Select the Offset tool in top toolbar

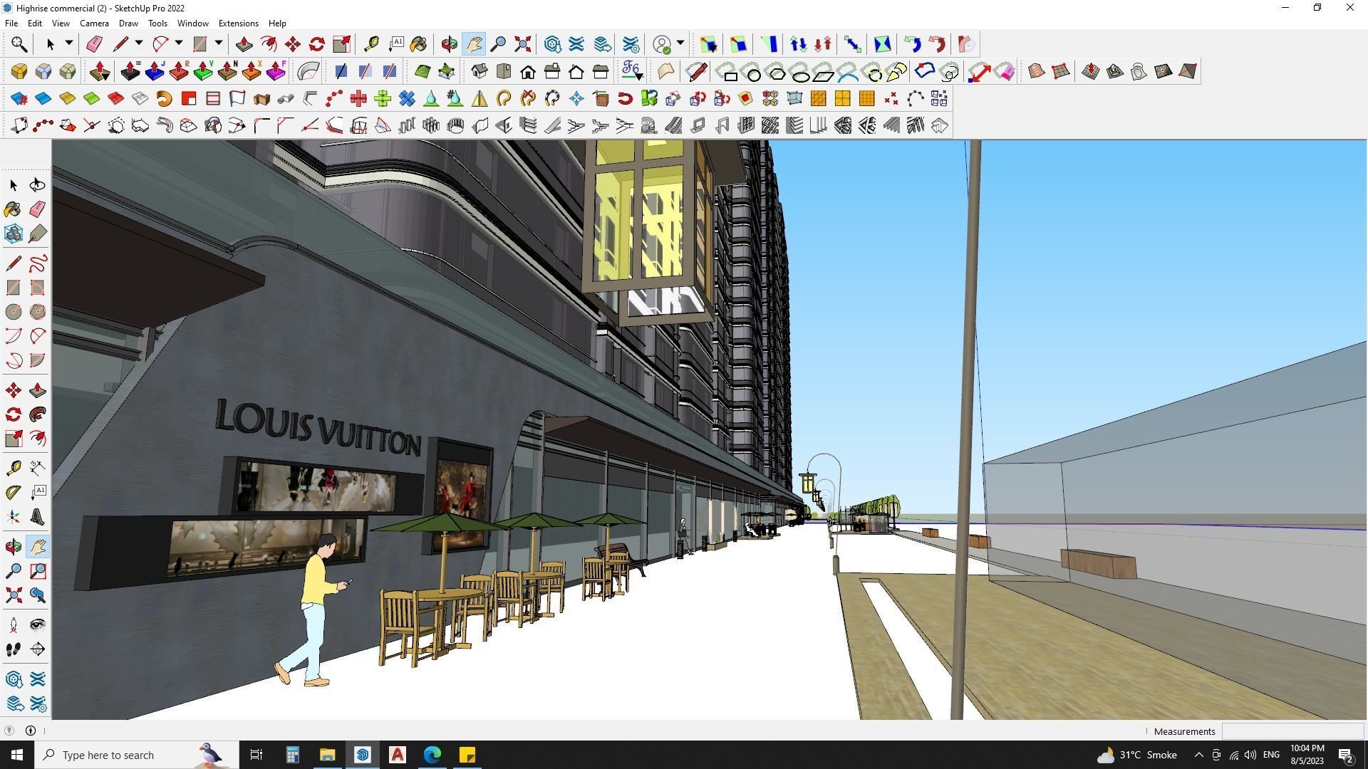[x=269, y=44]
